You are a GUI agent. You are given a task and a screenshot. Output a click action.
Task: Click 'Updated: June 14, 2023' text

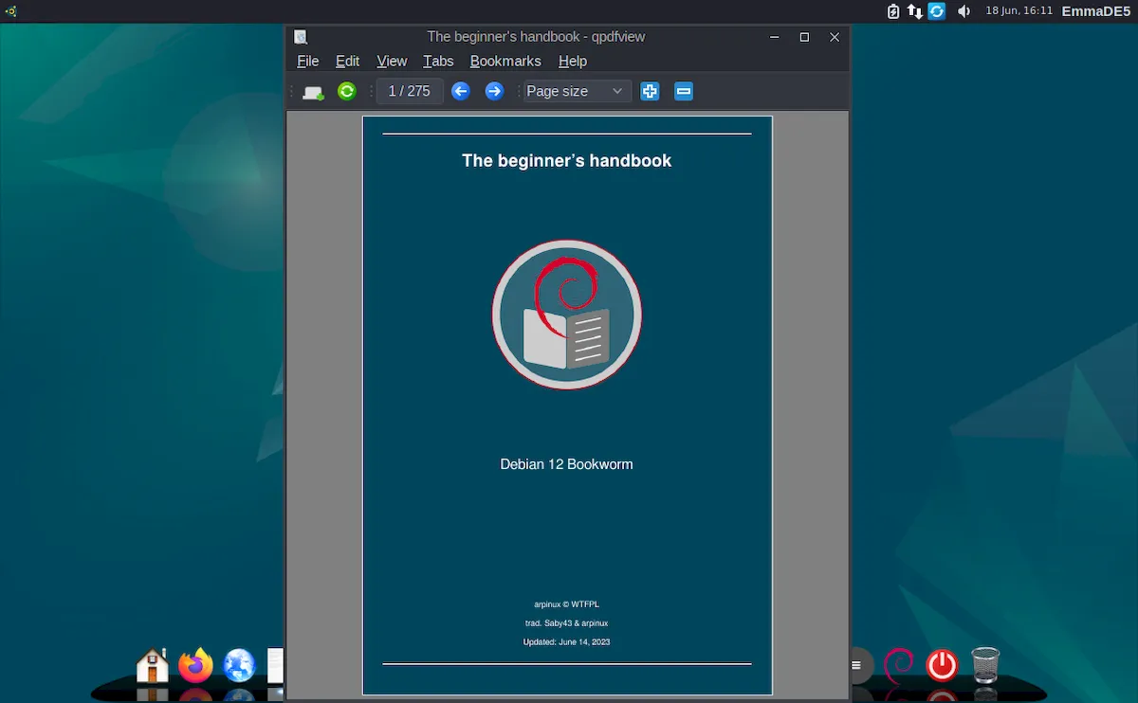(566, 642)
